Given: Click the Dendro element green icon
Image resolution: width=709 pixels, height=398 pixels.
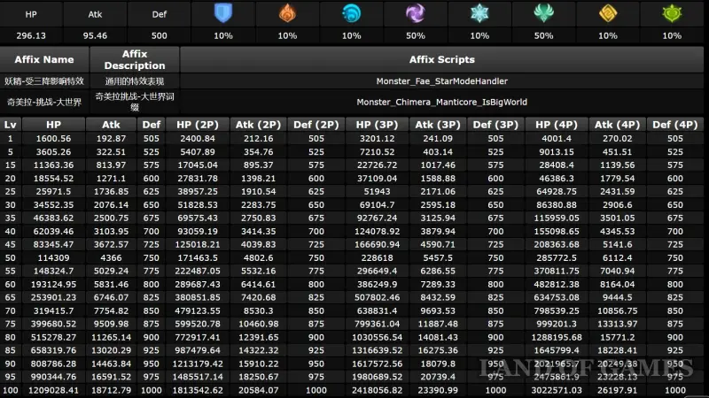Looking at the screenshot, I should [x=672, y=13].
